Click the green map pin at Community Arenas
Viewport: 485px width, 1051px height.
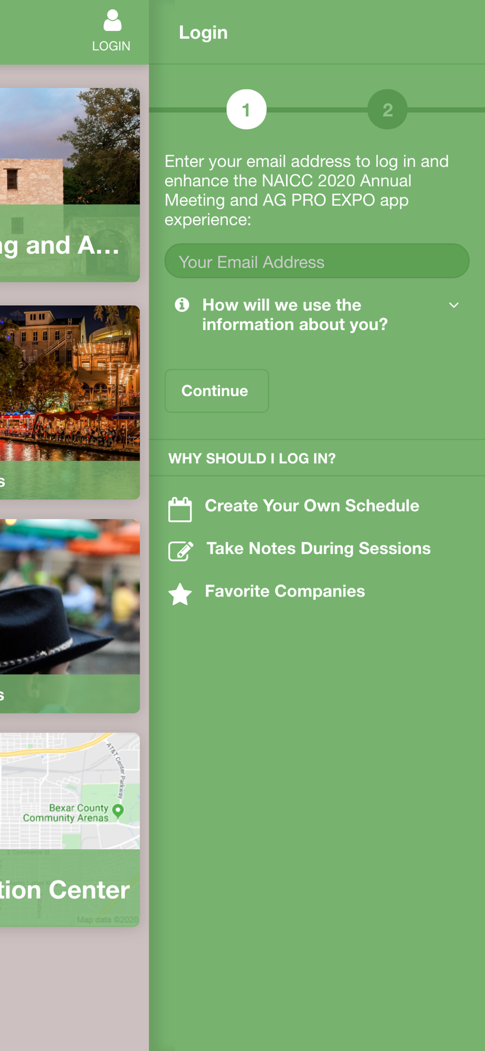118,811
